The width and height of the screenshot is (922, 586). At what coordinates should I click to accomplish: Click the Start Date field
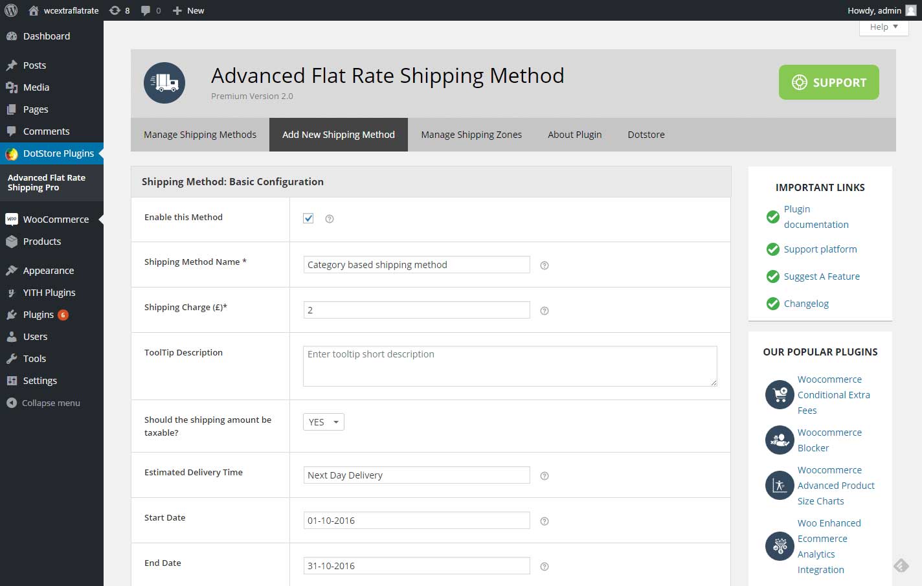pos(416,521)
